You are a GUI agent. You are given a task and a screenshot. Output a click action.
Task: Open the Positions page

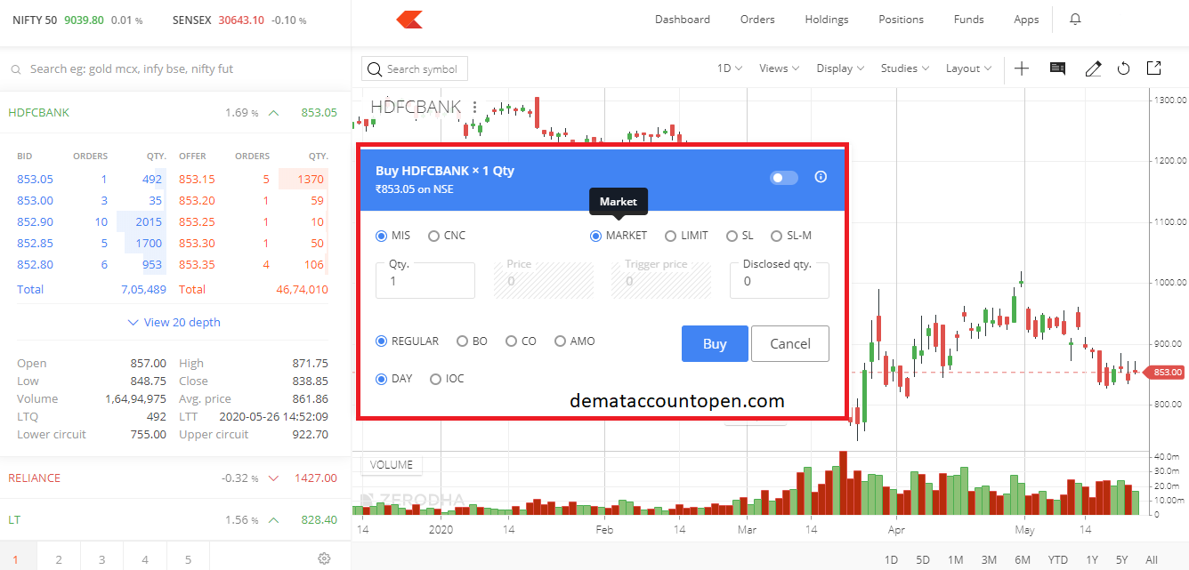901,20
